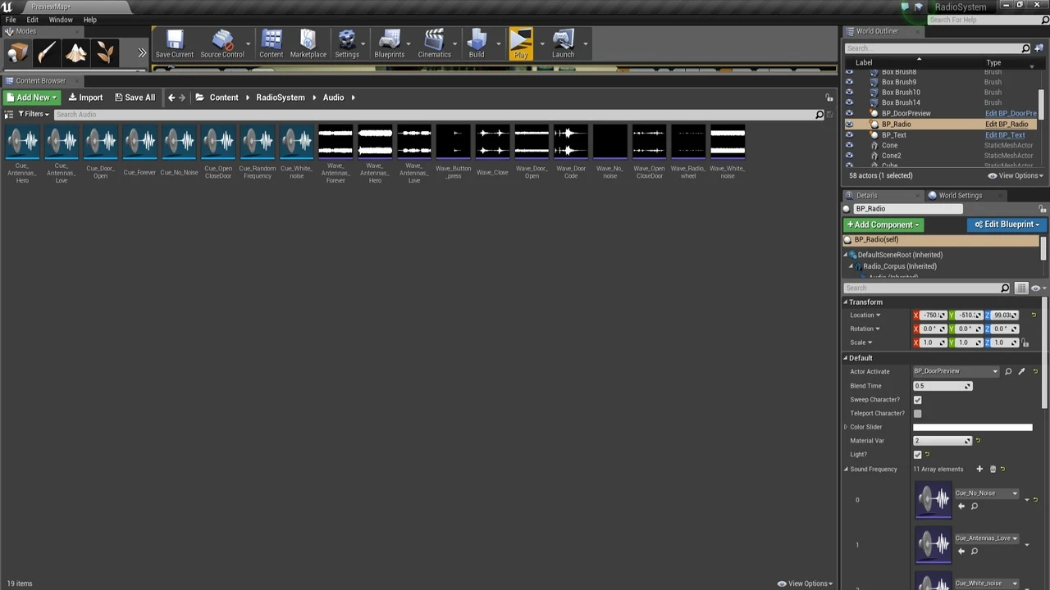Toggle the Sweep Character checkbox
The width and height of the screenshot is (1050, 590).
click(917, 400)
